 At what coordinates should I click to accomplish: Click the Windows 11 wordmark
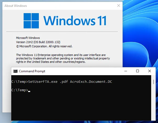coord(75,21)
